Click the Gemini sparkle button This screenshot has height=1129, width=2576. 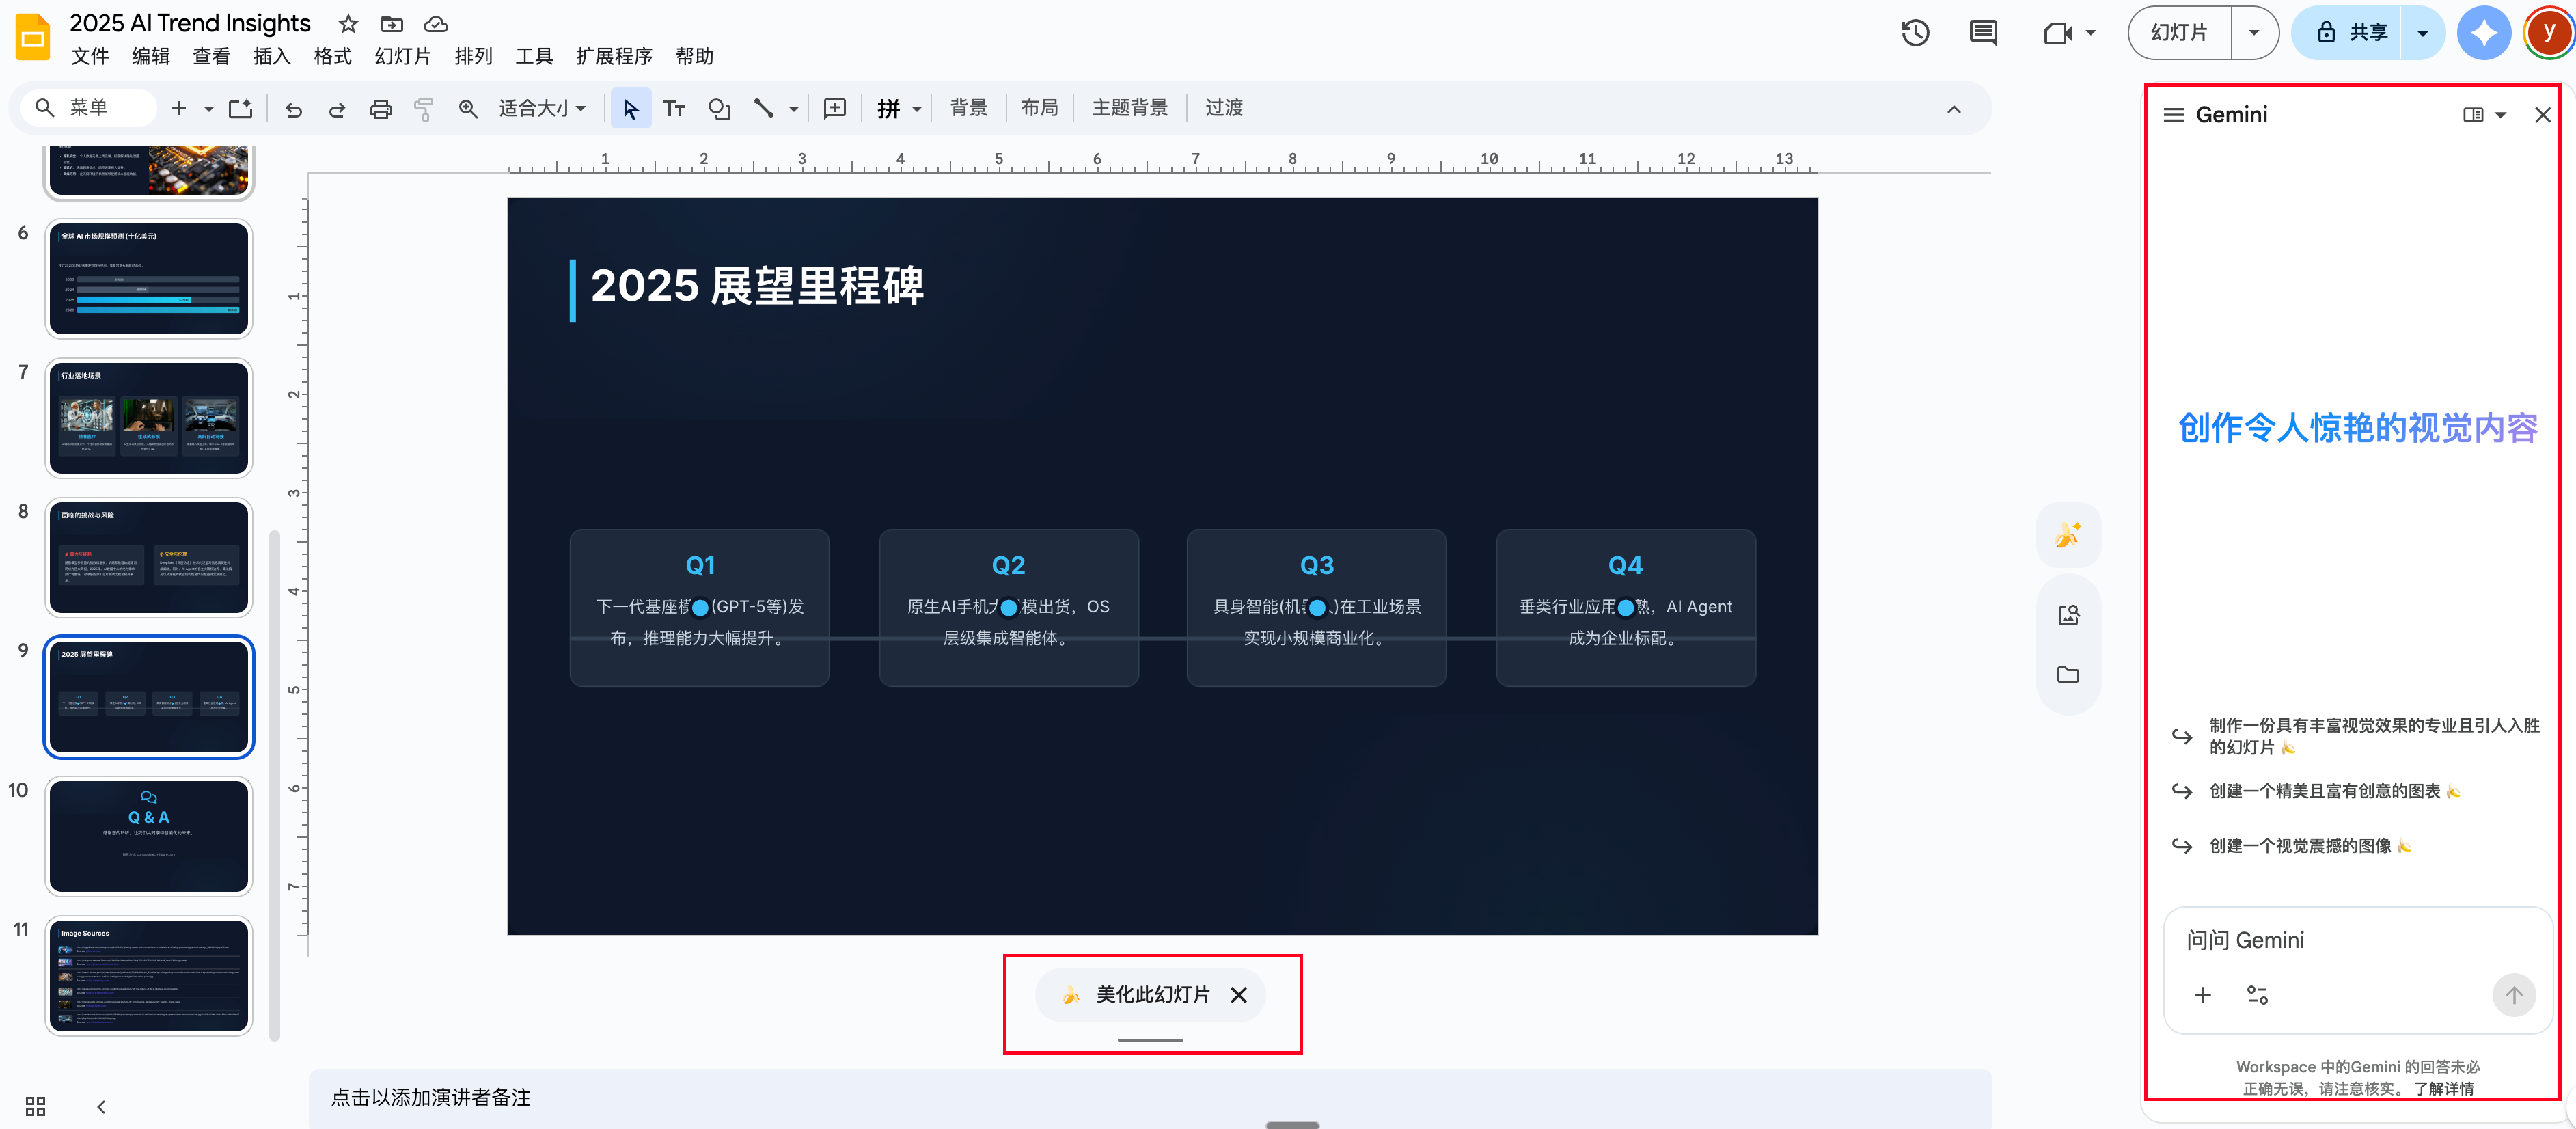tap(2484, 33)
